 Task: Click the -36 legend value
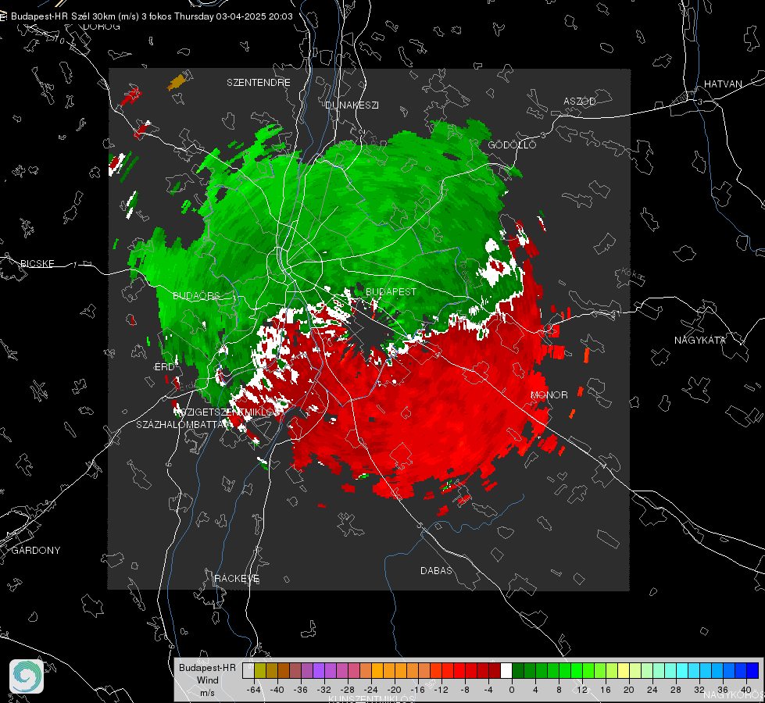click(301, 690)
